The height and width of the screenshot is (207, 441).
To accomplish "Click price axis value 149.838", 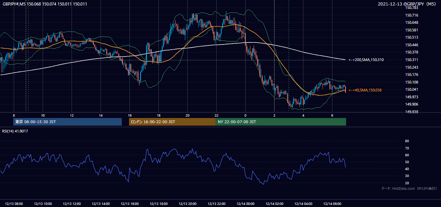I will point(412,112).
